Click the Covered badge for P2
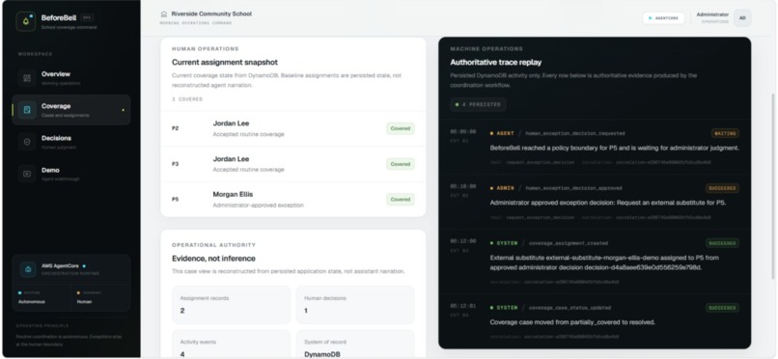 coord(401,128)
